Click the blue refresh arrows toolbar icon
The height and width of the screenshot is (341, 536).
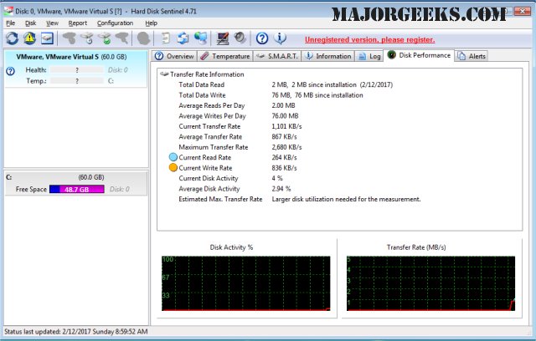tap(13, 38)
